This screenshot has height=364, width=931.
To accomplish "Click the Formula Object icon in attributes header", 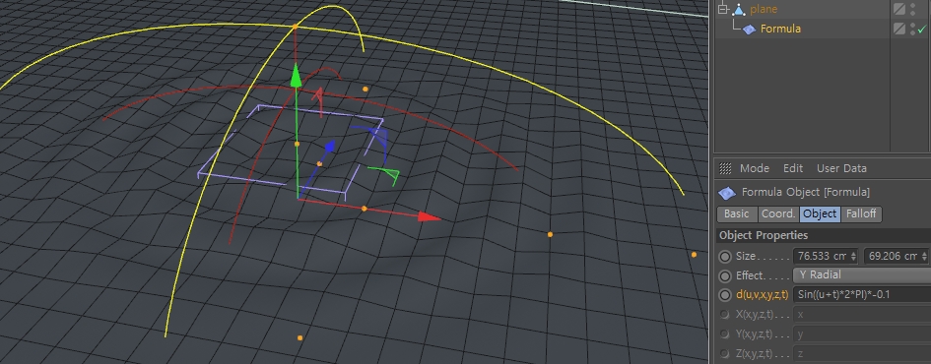I will [x=727, y=193].
